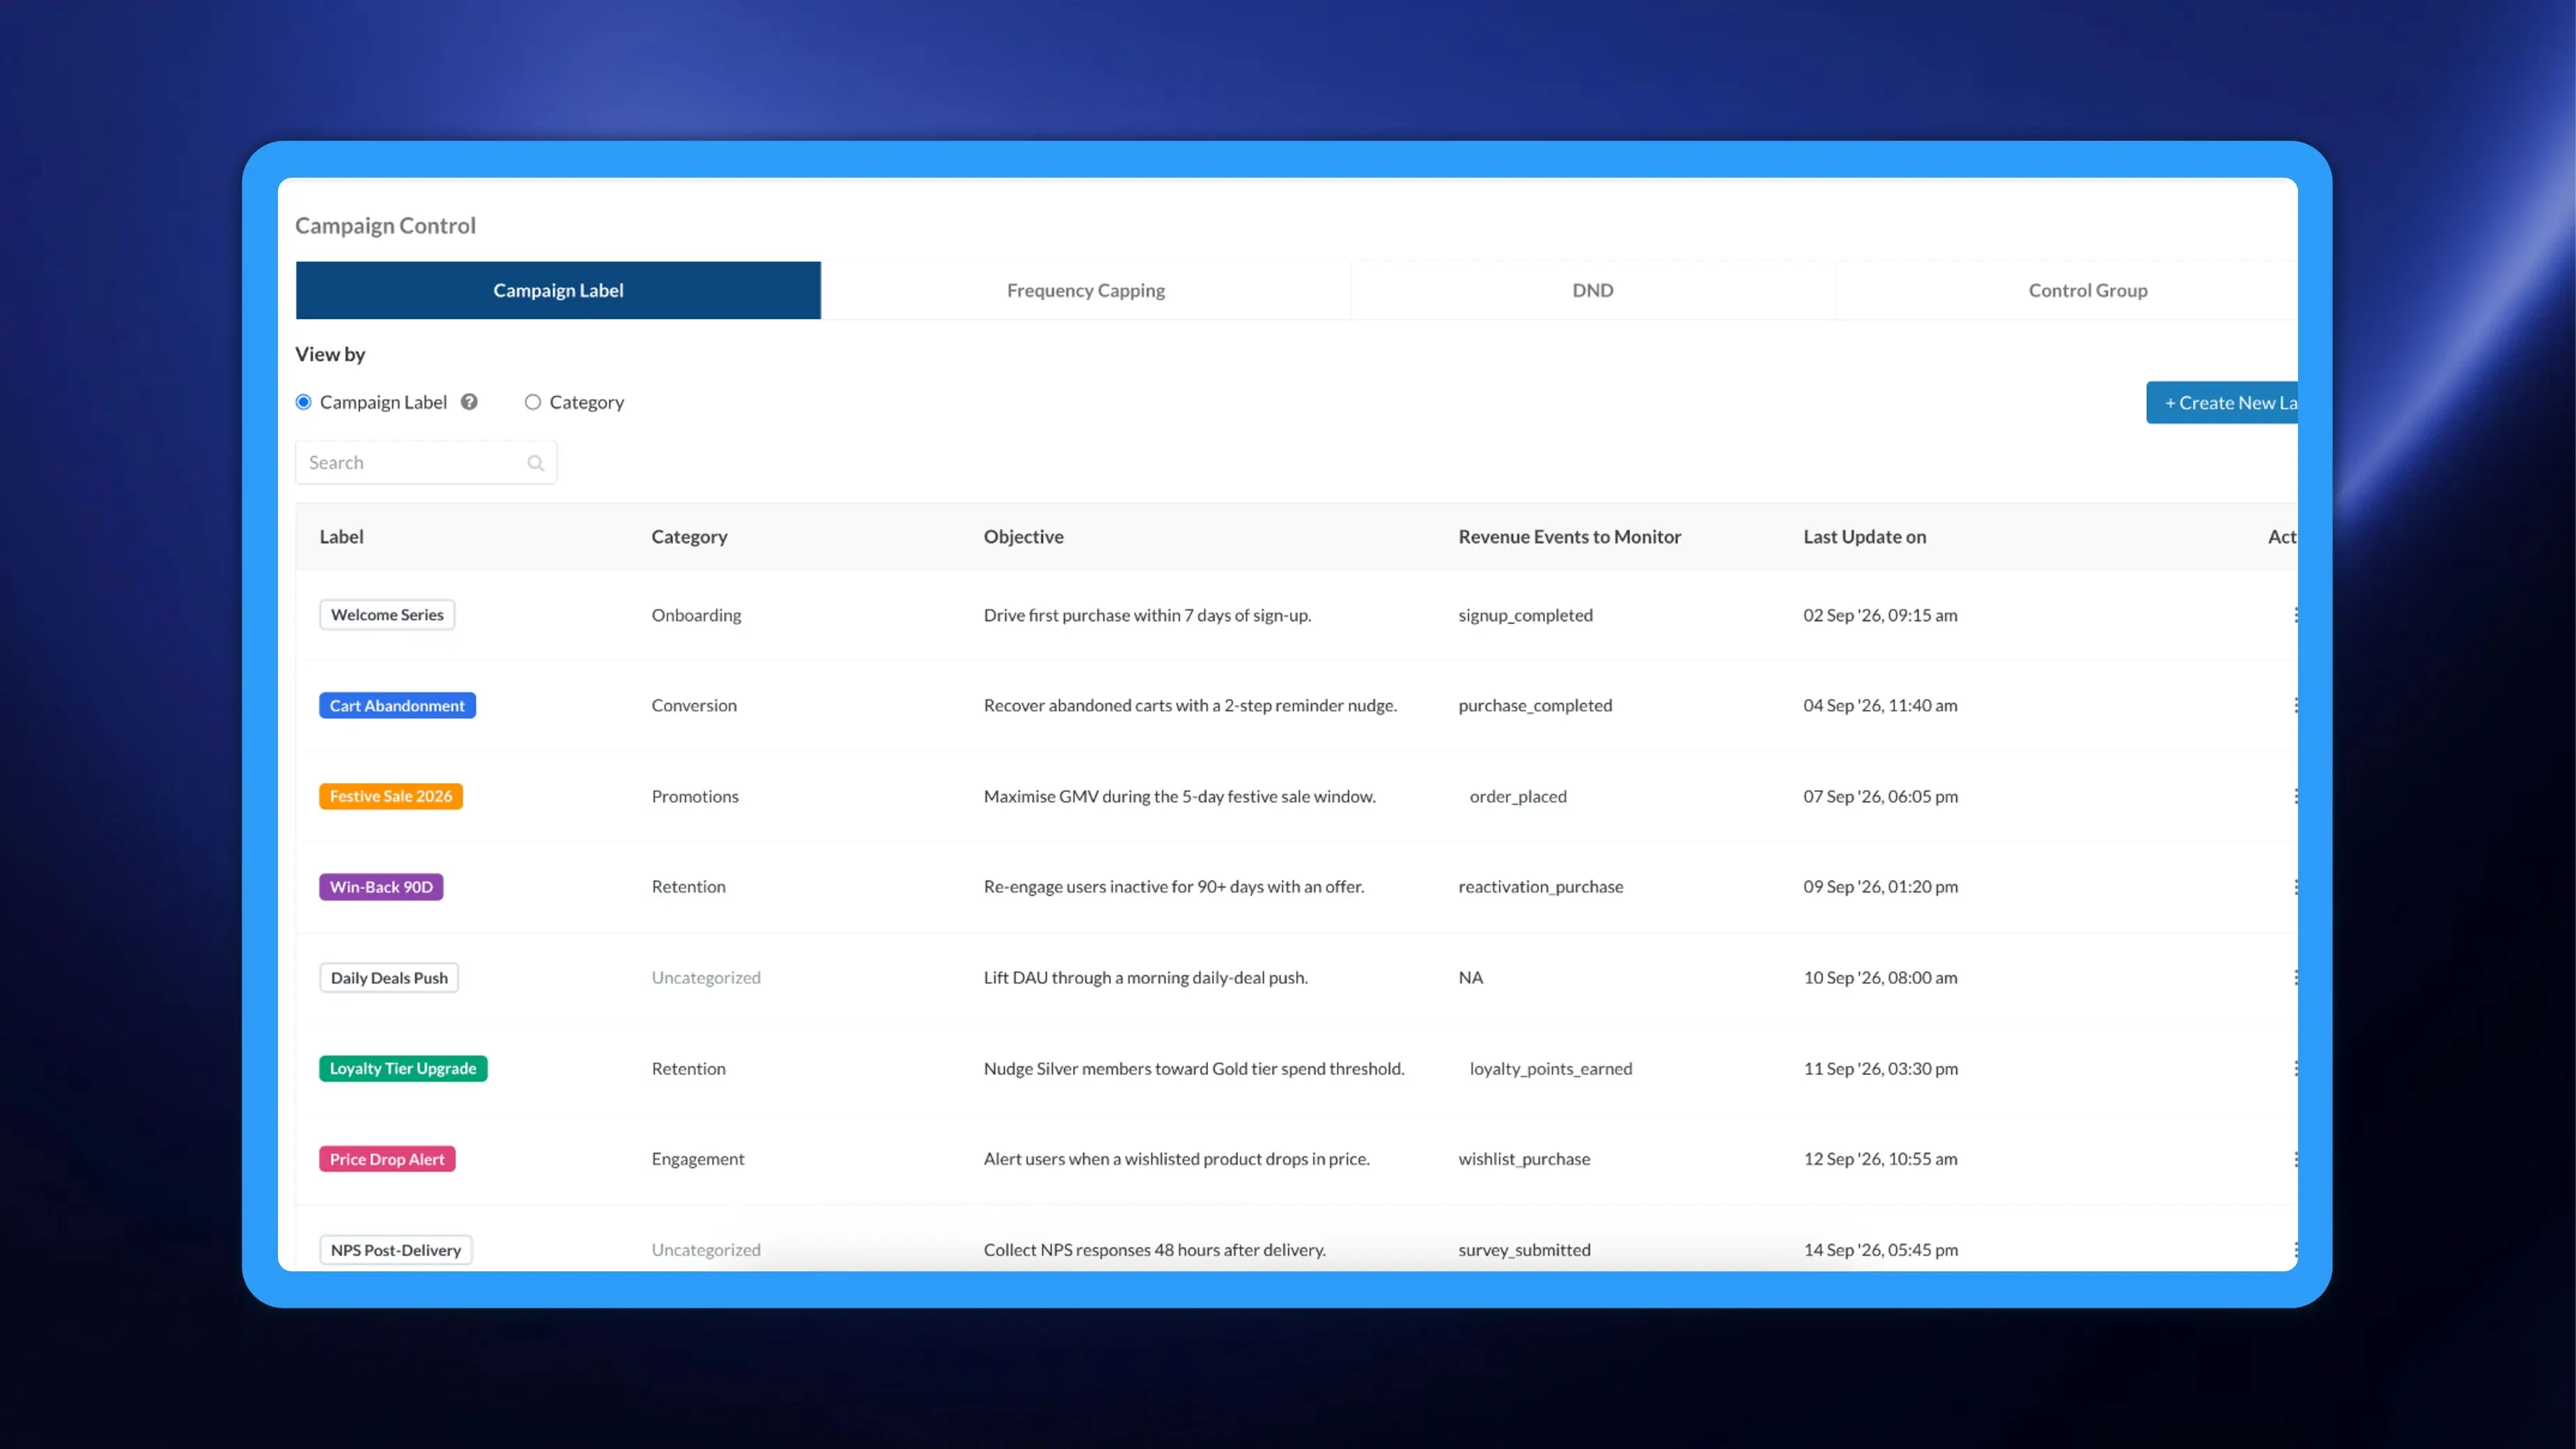Image resolution: width=2576 pixels, height=1449 pixels.
Task: Focus the Search input field
Action: [426, 463]
